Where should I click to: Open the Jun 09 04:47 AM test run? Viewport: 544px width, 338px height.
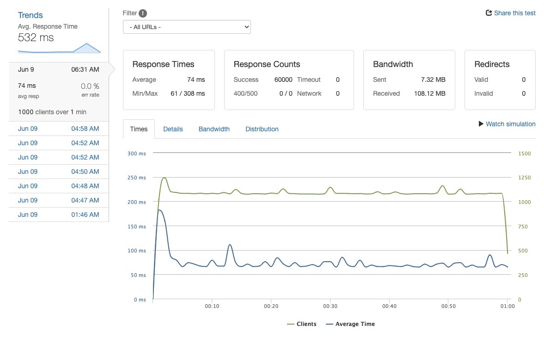(x=59, y=200)
